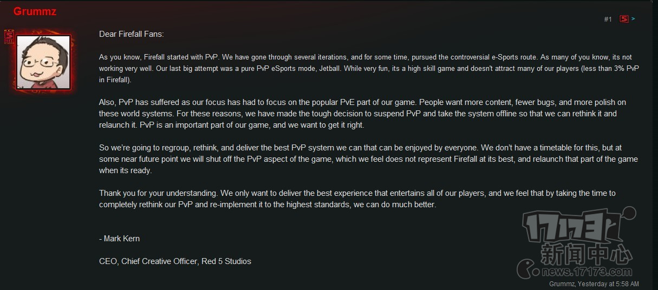Click the "- Mark Kern" signature line

pyautogui.click(x=119, y=238)
